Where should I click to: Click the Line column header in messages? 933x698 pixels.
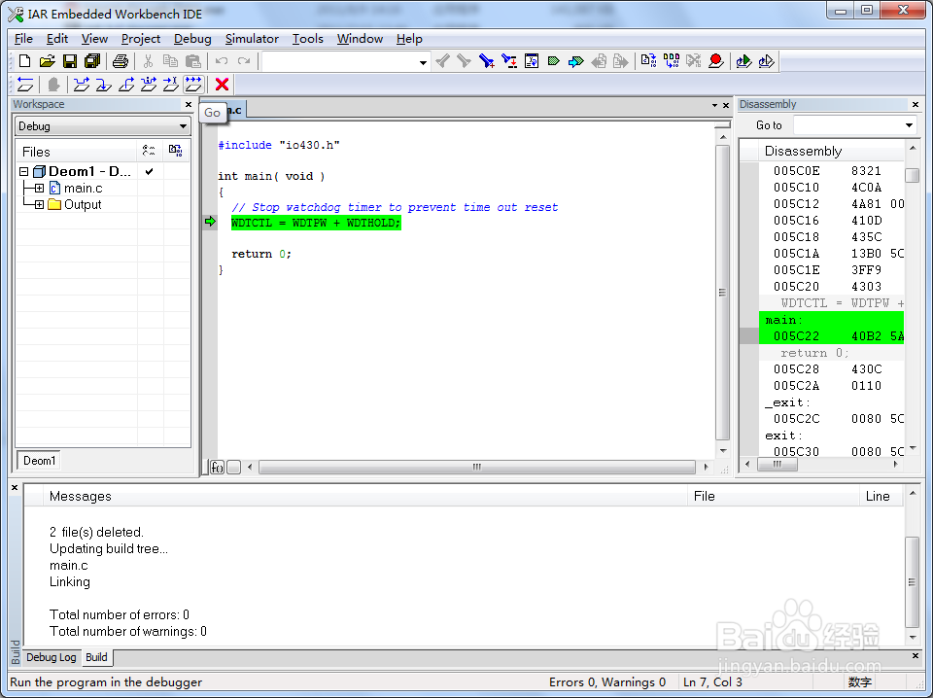tap(881, 496)
